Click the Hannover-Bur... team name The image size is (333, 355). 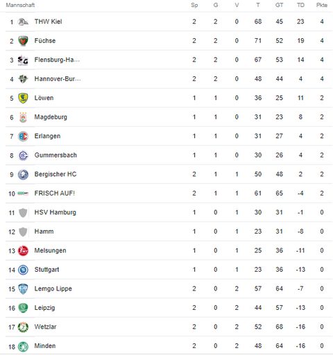point(58,79)
